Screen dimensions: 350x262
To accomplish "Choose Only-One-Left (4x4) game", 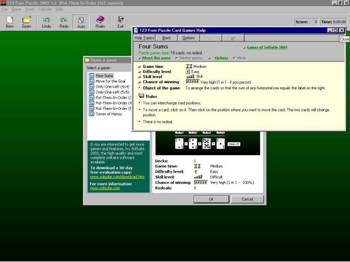I will 112,87.
